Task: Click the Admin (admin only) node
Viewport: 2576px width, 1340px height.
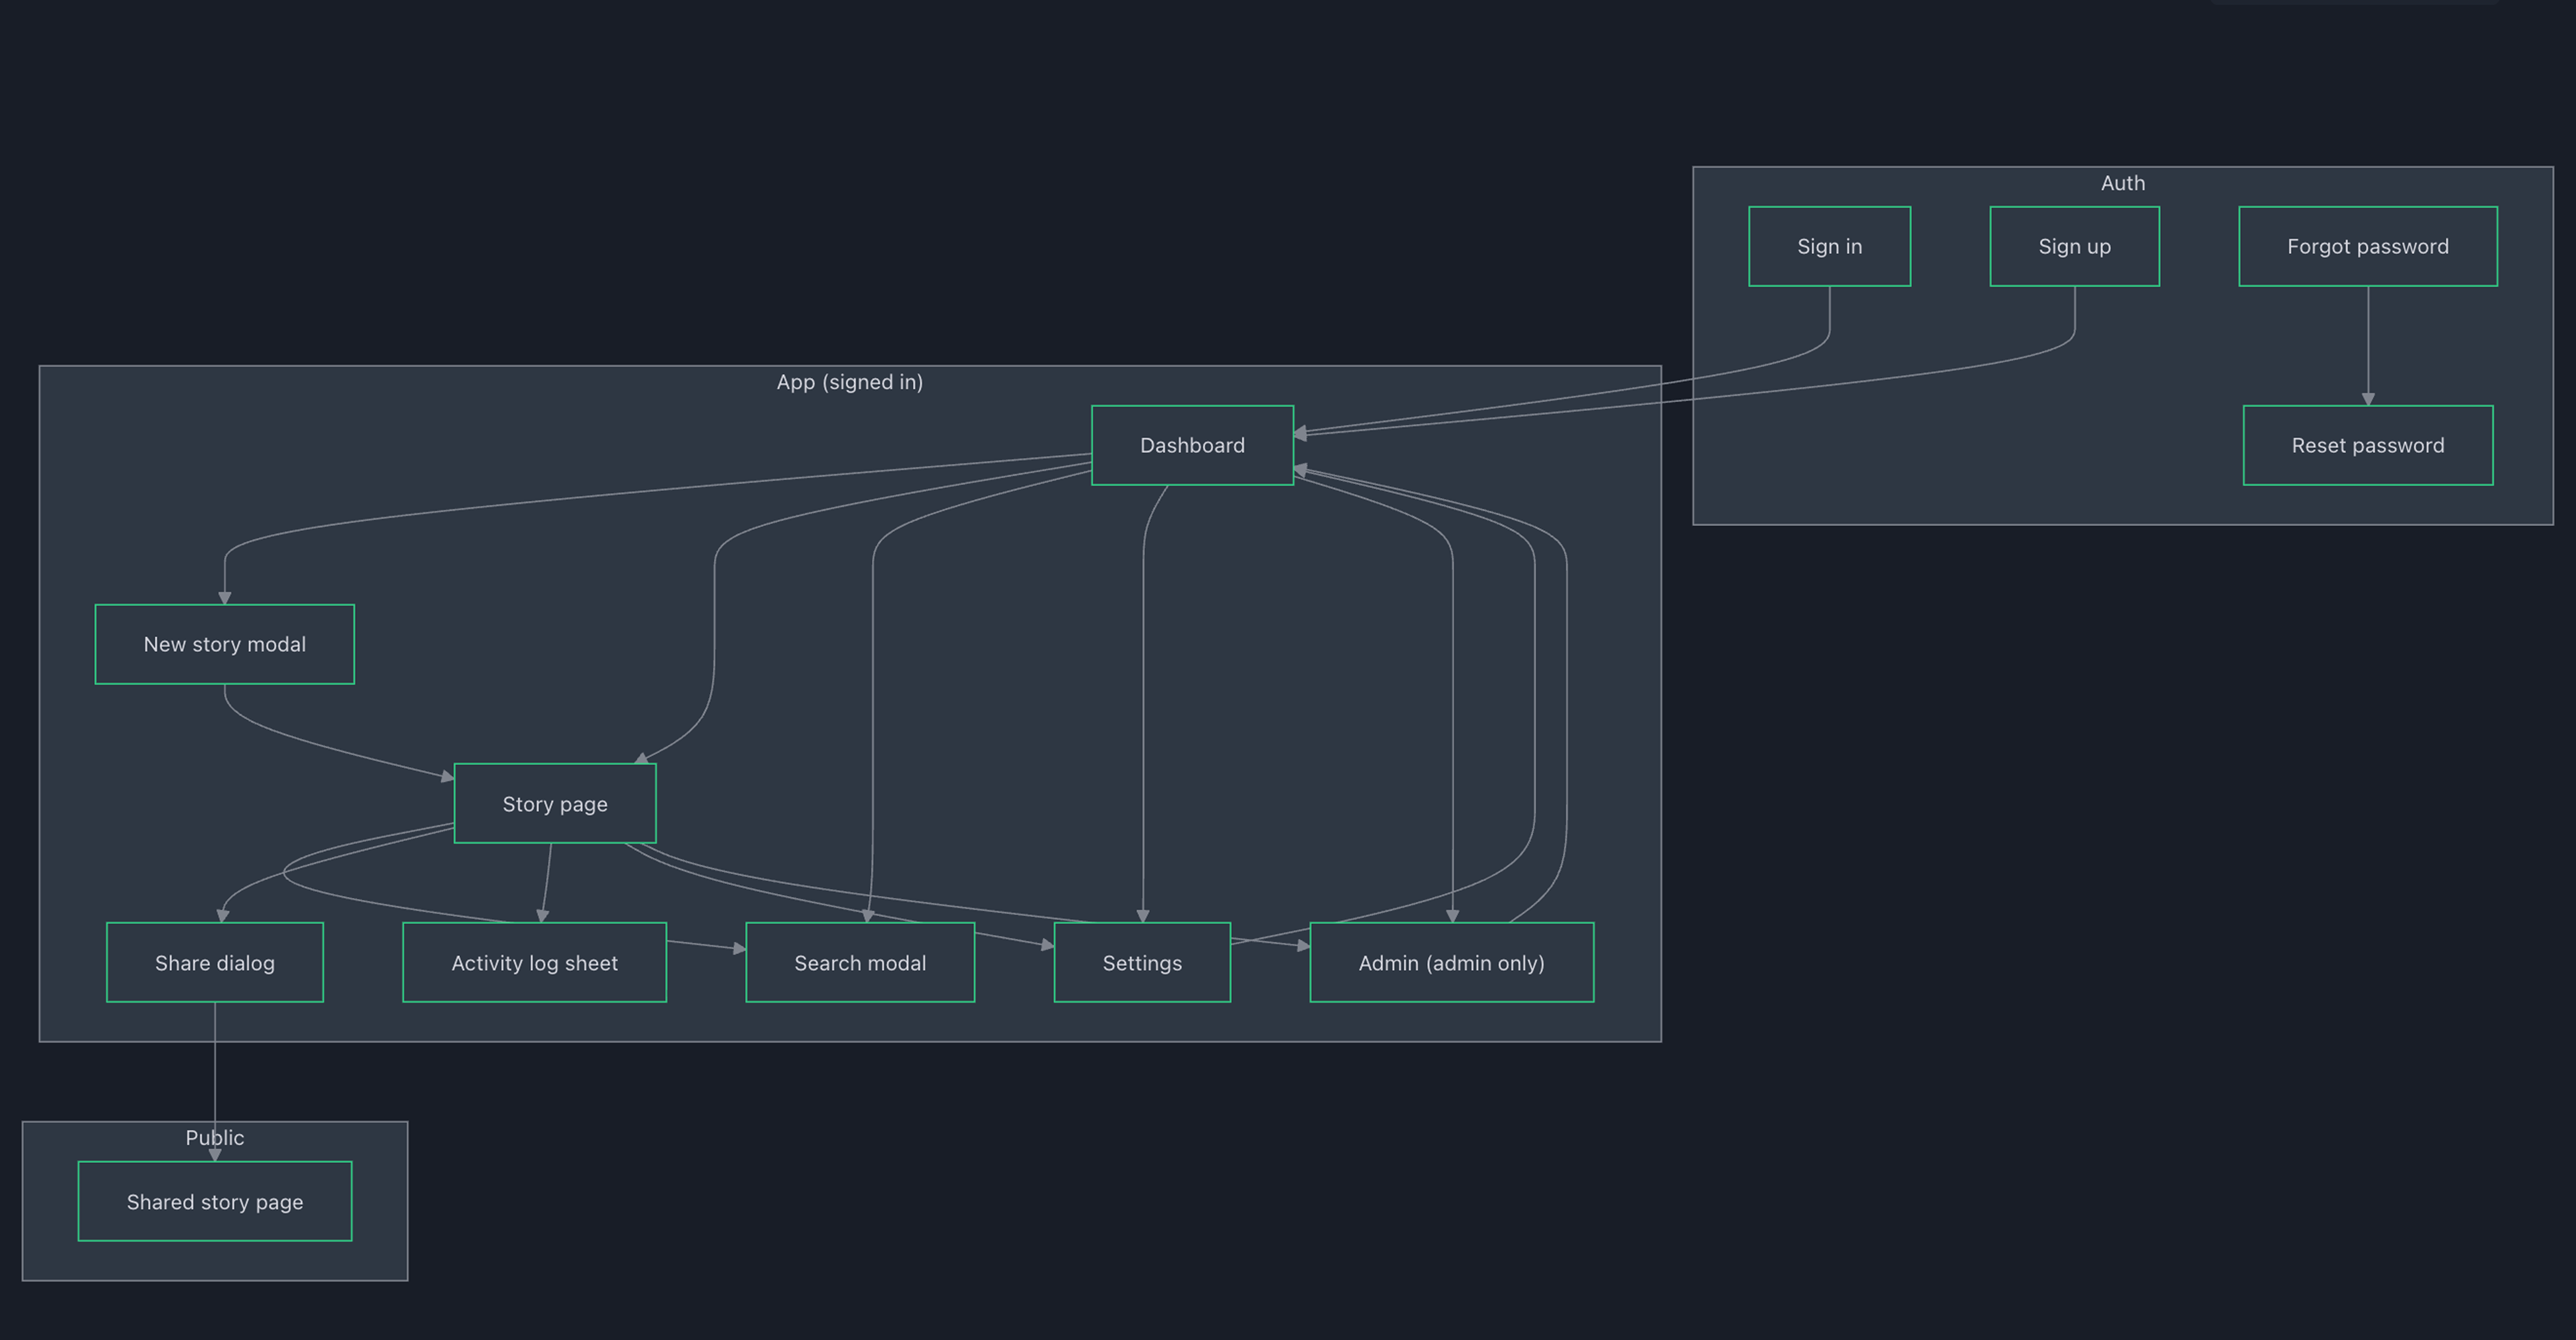Action: pos(1451,962)
